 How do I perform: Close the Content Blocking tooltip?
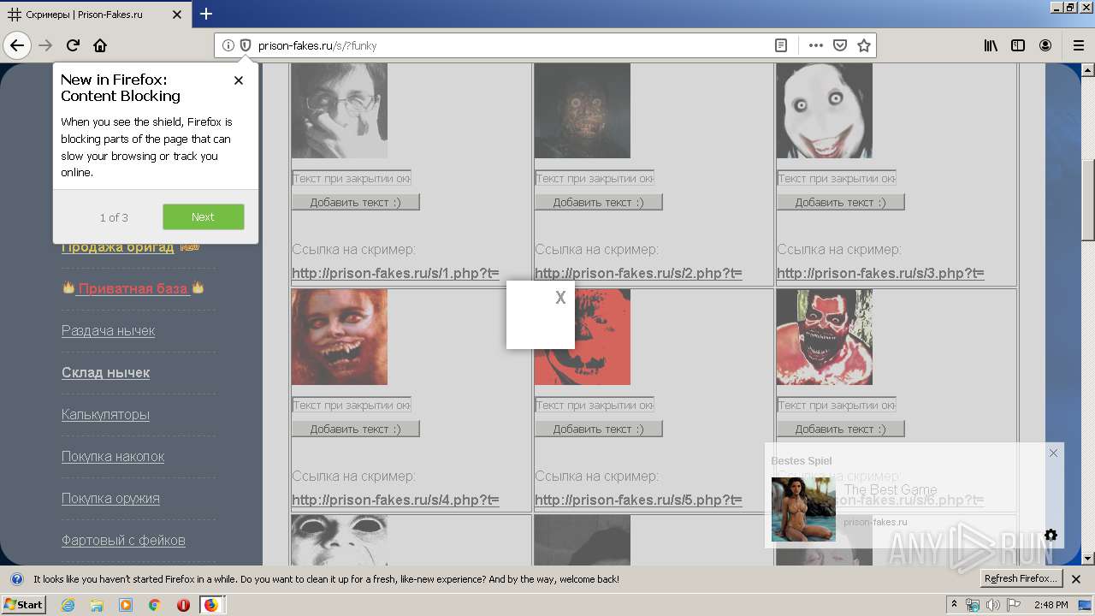click(239, 80)
